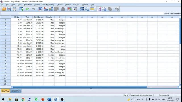Select the Q1 column header
The image size is (182, 102).
tap(60, 17)
